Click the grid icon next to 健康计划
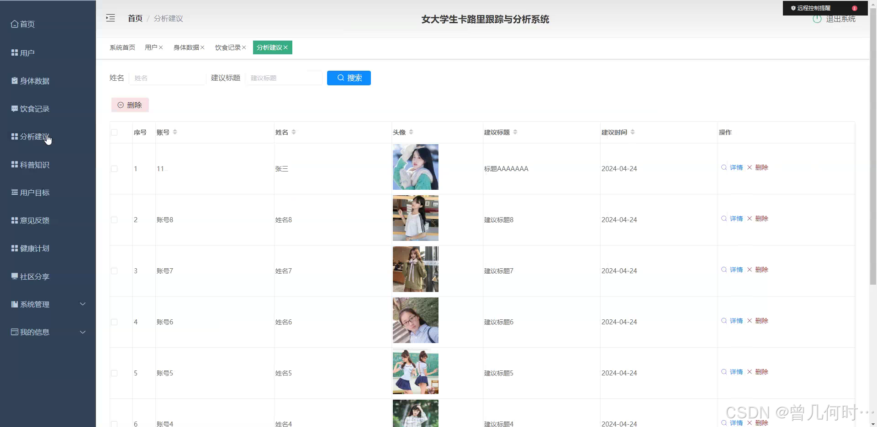The width and height of the screenshot is (877, 427). point(15,248)
